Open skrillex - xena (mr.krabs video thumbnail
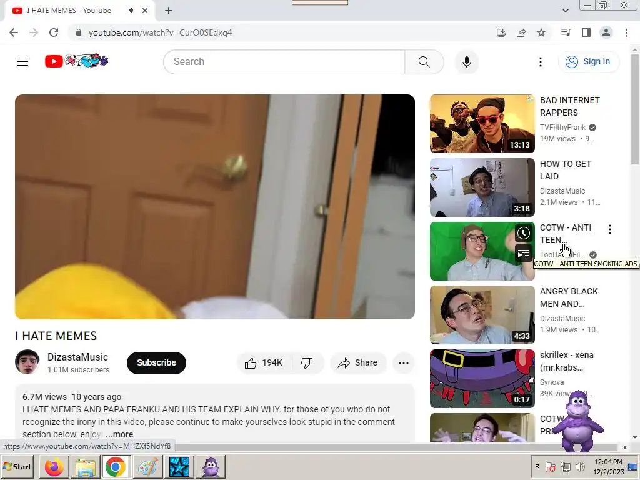The height and width of the screenshot is (480, 640). tap(482, 378)
